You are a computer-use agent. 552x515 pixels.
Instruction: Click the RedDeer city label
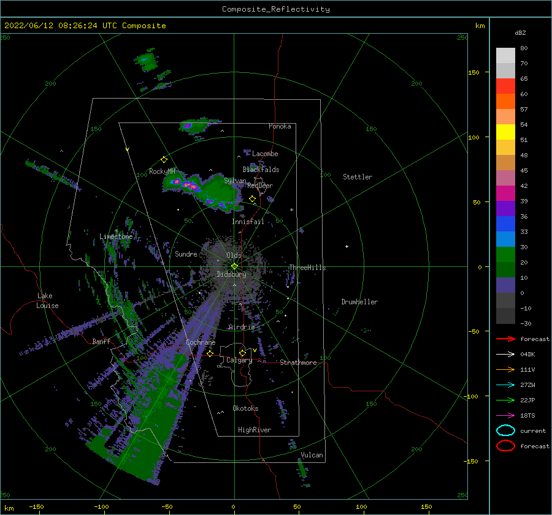tap(260, 186)
